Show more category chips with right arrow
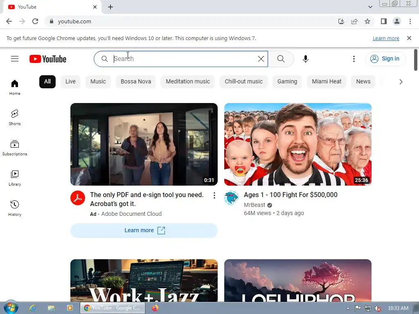 [401, 82]
